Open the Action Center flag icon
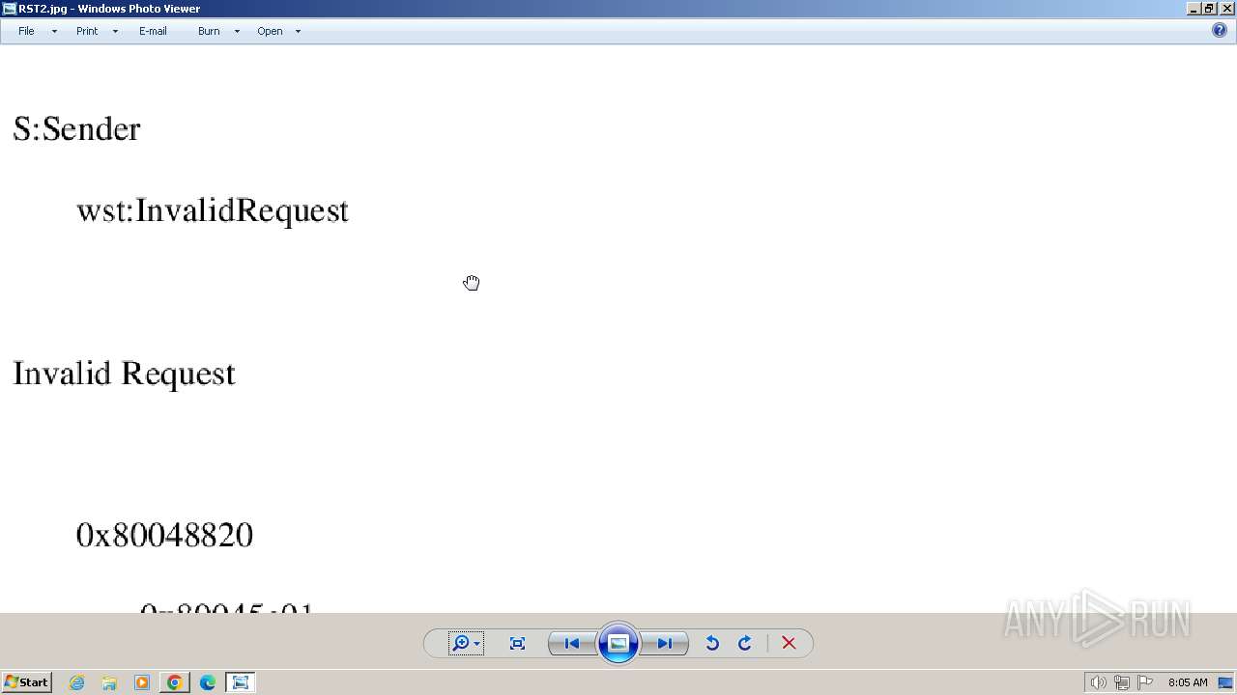Image resolution: width=1237 pixels, height=695 pixels. 1145,682
